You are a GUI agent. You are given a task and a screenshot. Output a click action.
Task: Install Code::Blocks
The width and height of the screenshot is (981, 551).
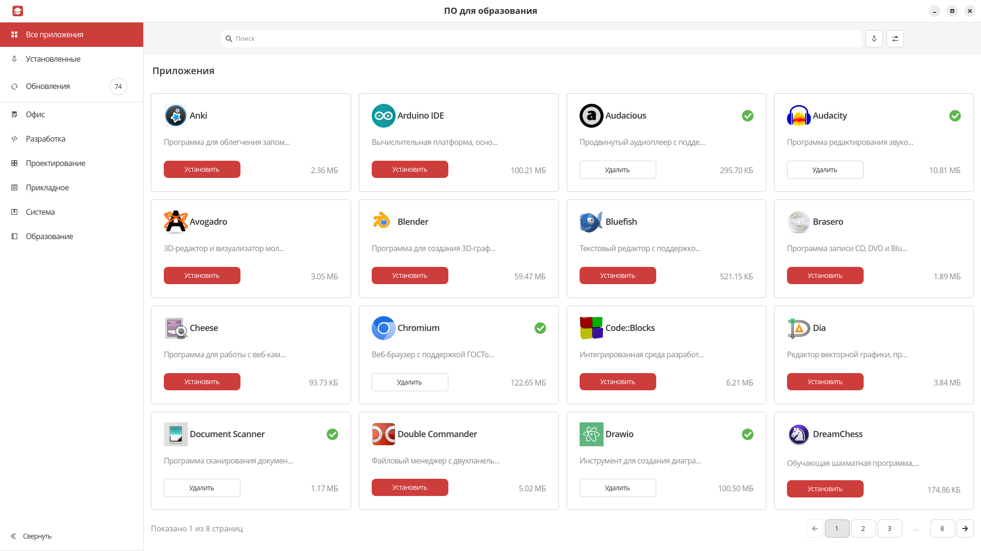[618, 382]
